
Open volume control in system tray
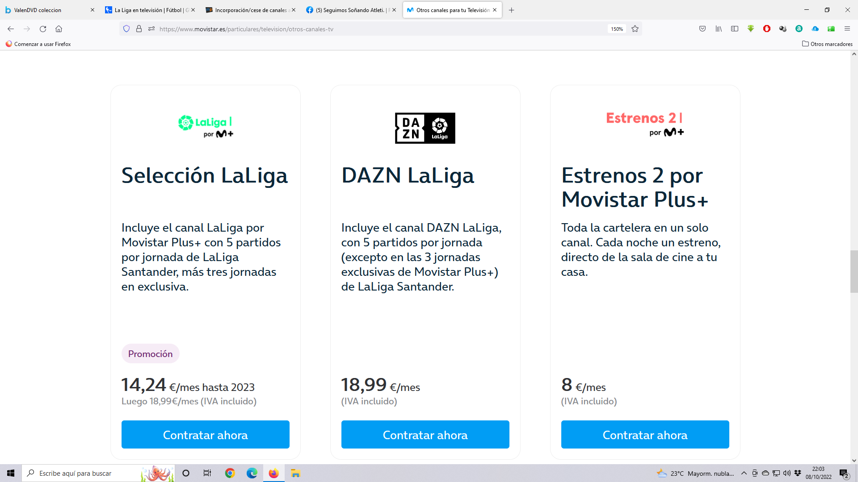[787, 473]
